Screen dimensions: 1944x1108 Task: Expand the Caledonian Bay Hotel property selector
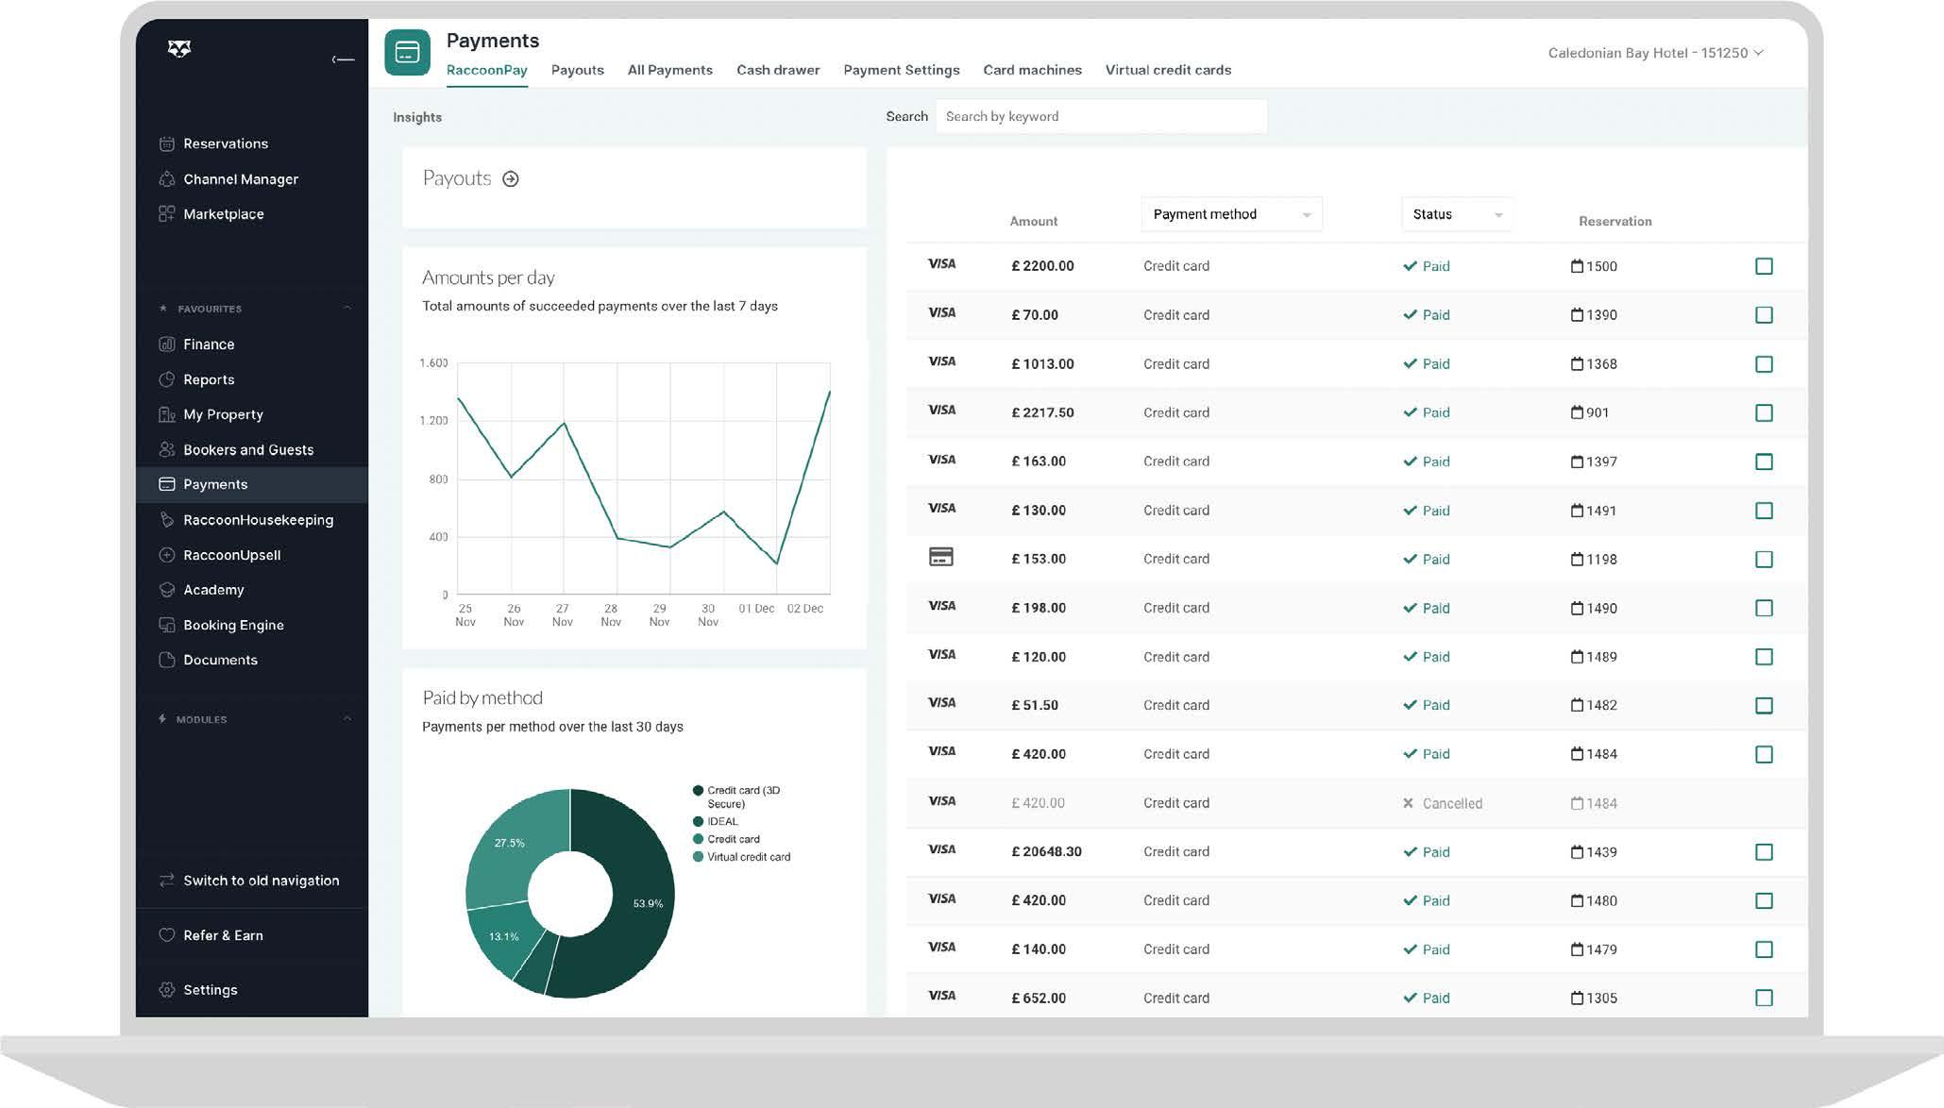1655,53
